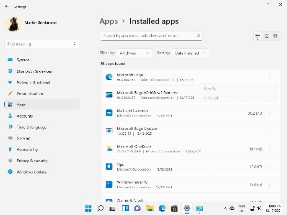287x215 pixels.
Task: Click the Microsoft OneDrive app icon
Action: pos(109,149)
